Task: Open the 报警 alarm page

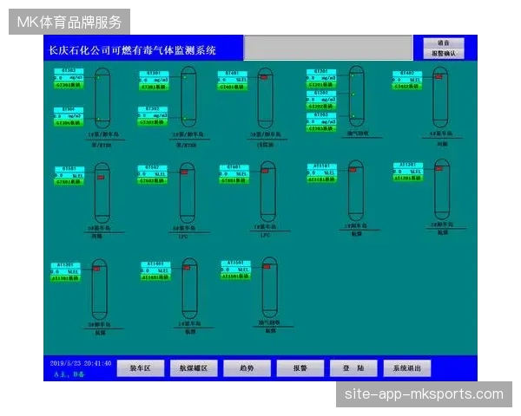Action: click(300, 367)
